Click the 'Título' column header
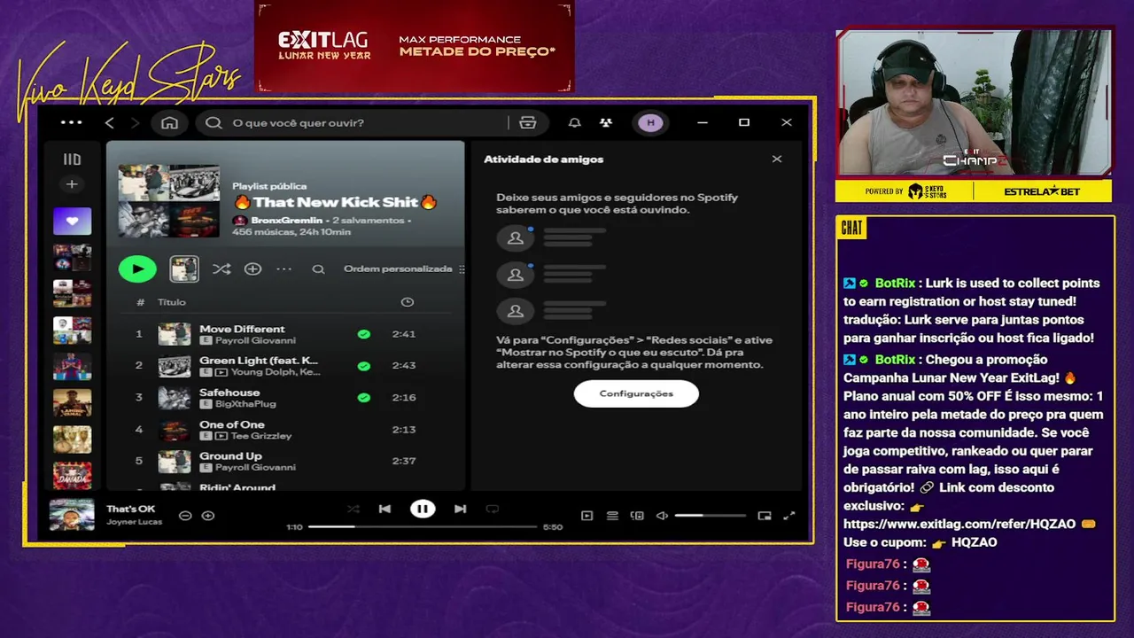 point(172,302)
